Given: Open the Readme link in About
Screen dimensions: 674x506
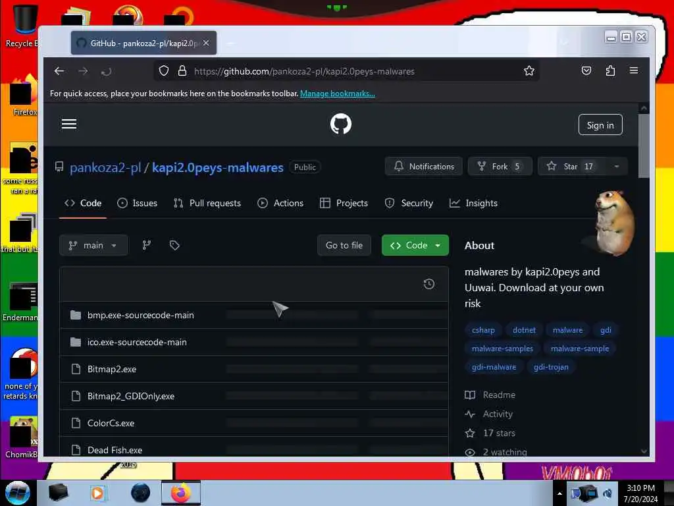Looking at the screenshot, I should tap(490, 395).
